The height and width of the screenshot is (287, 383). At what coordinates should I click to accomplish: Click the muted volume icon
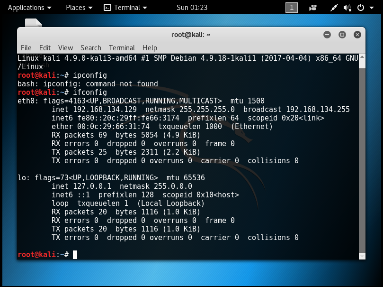pyautogui.click(x=347, y=8)
